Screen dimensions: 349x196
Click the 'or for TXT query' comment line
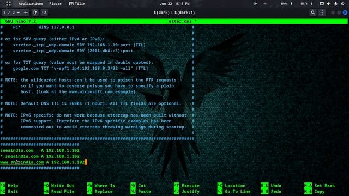point(79,63)
